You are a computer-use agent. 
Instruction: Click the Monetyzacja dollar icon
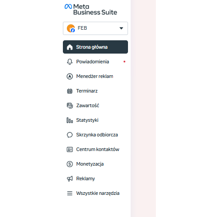pyautogui.click(x=70, y=164)
